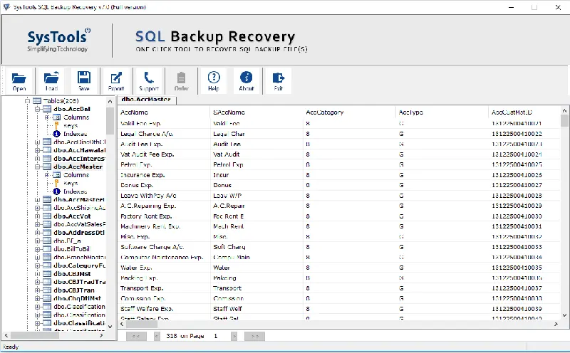Viewport: 570px width, 353px height.
Task: Select the dbo.CBJTran table item
Action: 74,290
